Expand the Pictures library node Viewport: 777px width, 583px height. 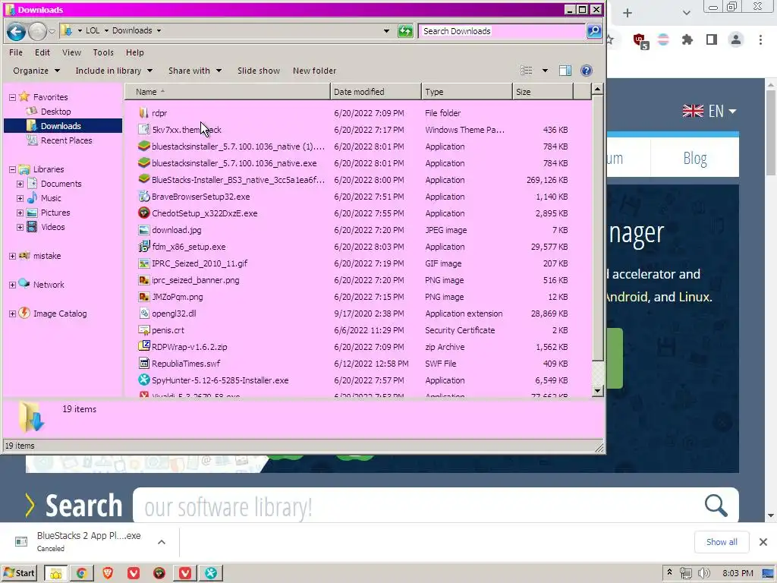pyautogui.click(x=20, y=213)
